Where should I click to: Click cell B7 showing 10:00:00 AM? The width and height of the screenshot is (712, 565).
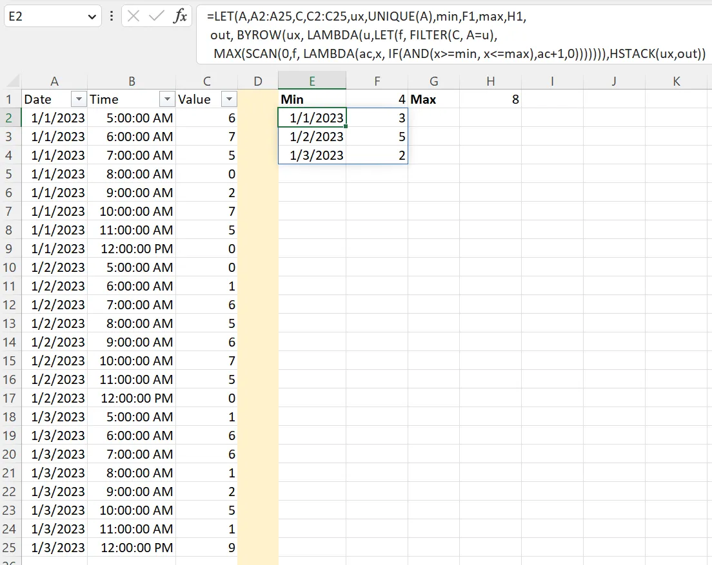pyautogui.click(x=132, y=211)
